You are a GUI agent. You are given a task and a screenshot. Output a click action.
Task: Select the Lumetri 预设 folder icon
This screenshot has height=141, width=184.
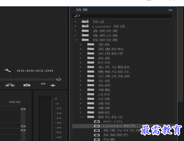tap(85, 26)
